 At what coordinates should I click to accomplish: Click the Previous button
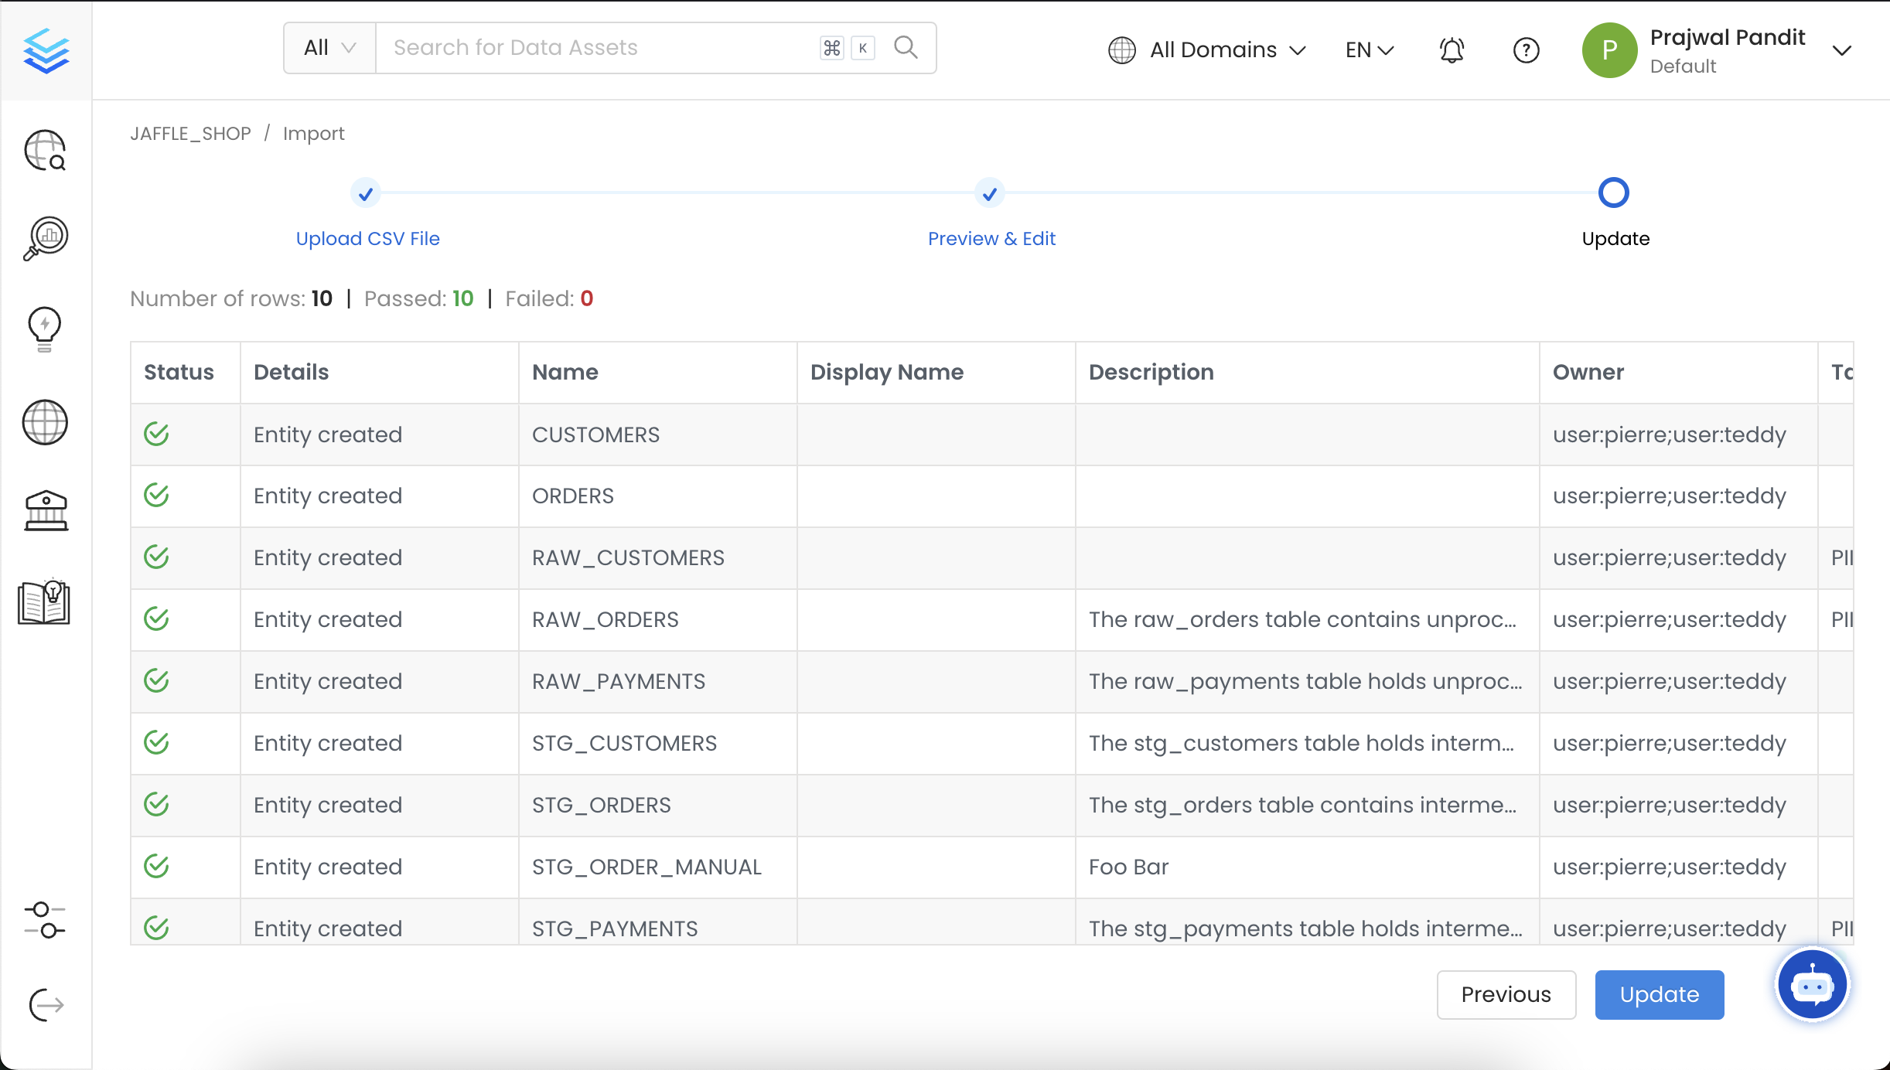pos(1505,995)
